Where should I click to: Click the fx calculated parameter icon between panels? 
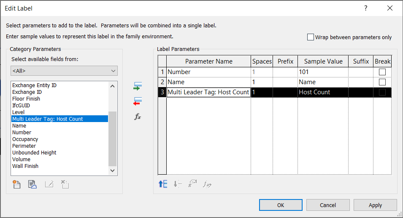tap(138, 117)
